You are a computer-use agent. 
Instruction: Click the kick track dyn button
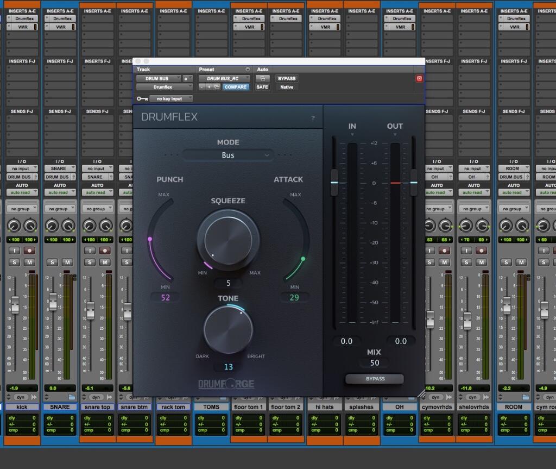[21, 397]
